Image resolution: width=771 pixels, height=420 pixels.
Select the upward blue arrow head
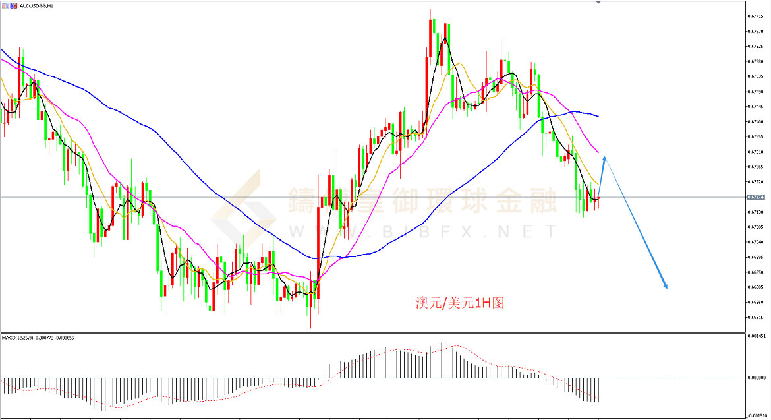pyautogui.click(x=604, y=158)
